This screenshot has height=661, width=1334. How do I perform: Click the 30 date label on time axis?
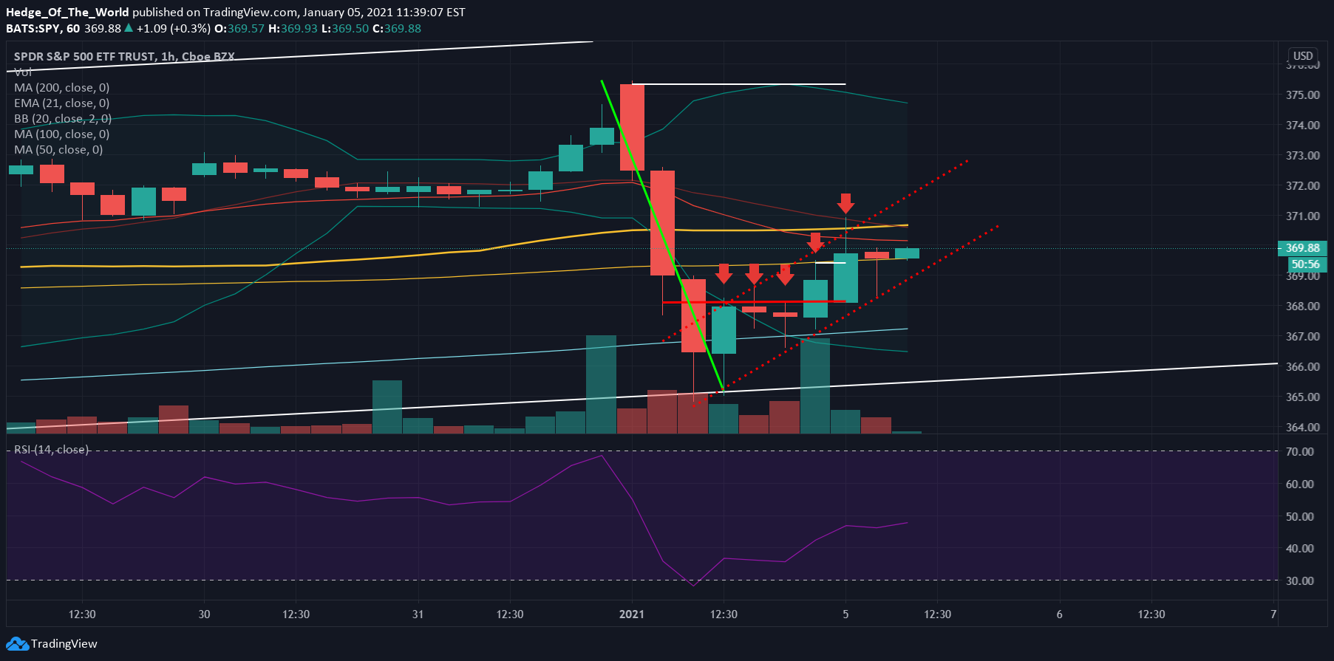205,614
